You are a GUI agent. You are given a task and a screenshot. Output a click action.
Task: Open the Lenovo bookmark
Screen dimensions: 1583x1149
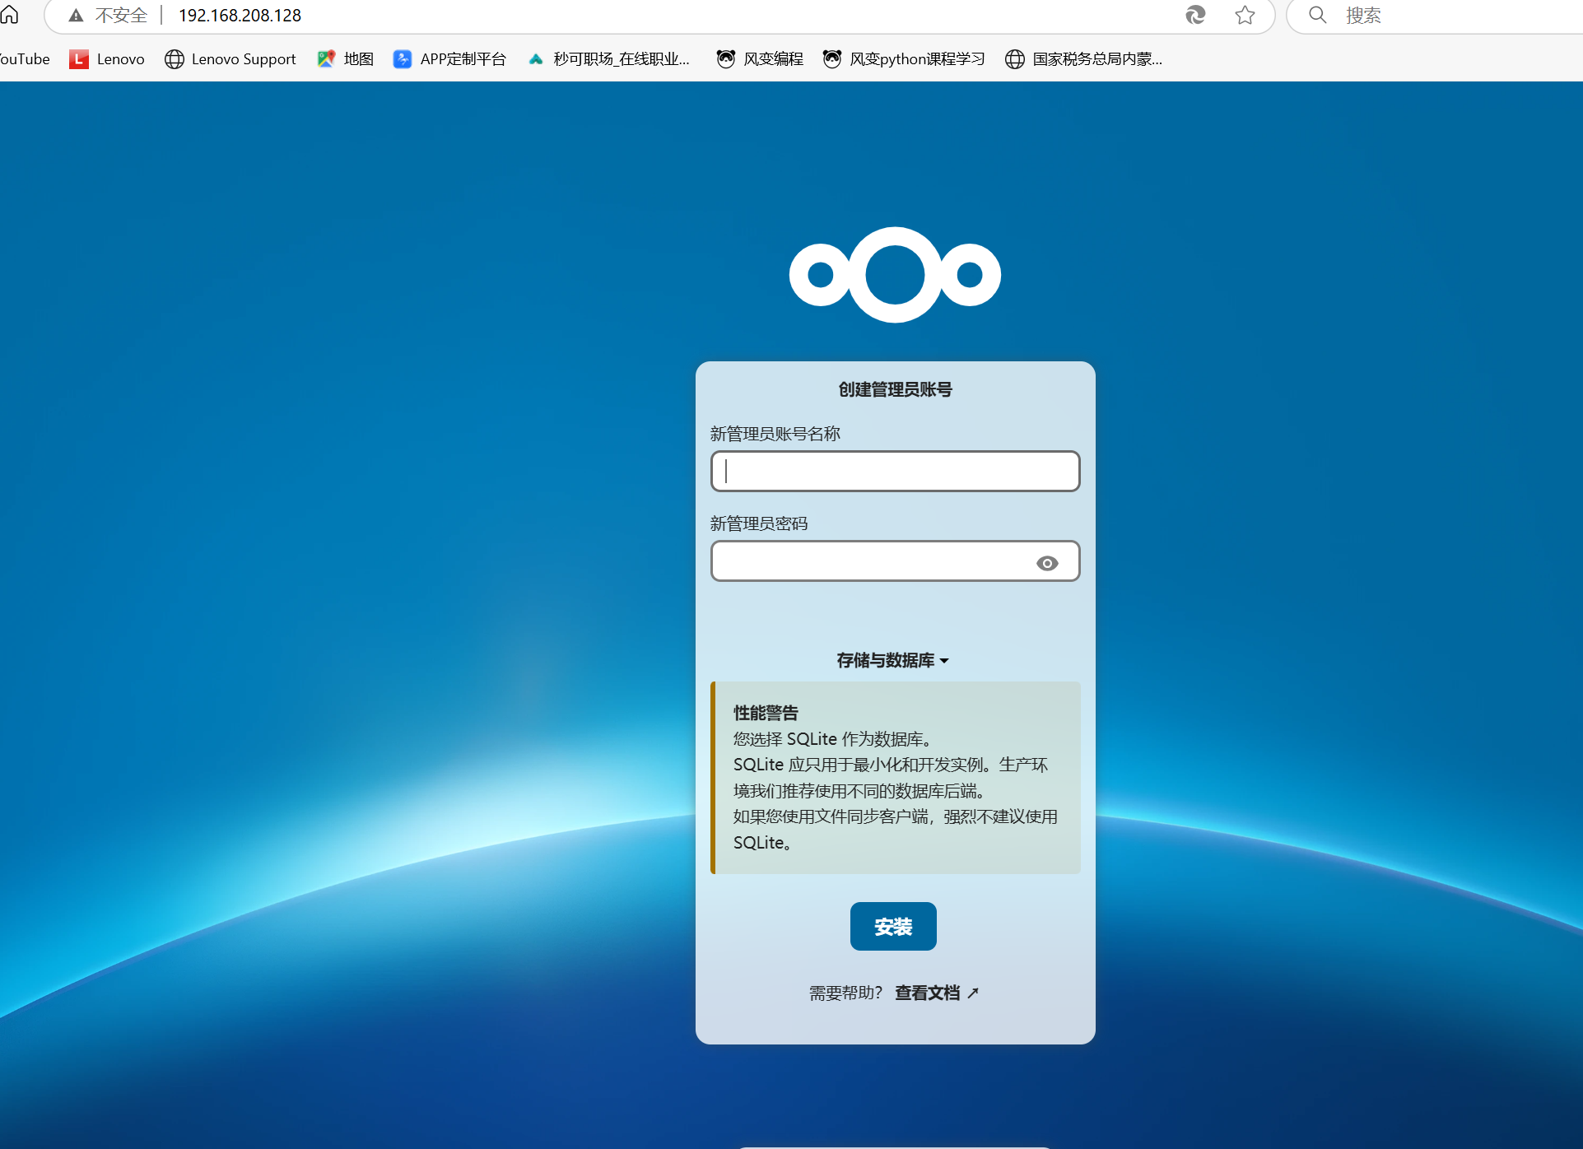click(x=107, y=59)
